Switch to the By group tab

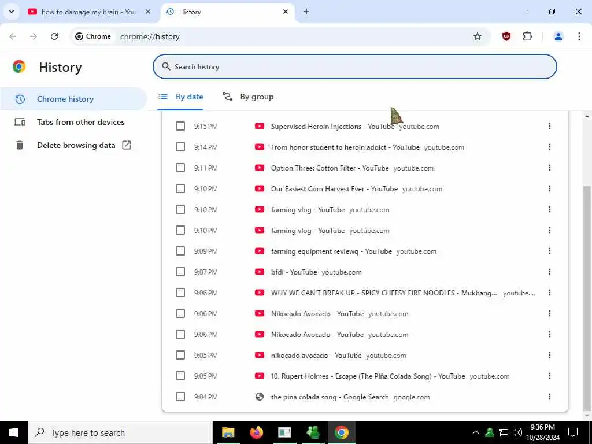[248, 97]
